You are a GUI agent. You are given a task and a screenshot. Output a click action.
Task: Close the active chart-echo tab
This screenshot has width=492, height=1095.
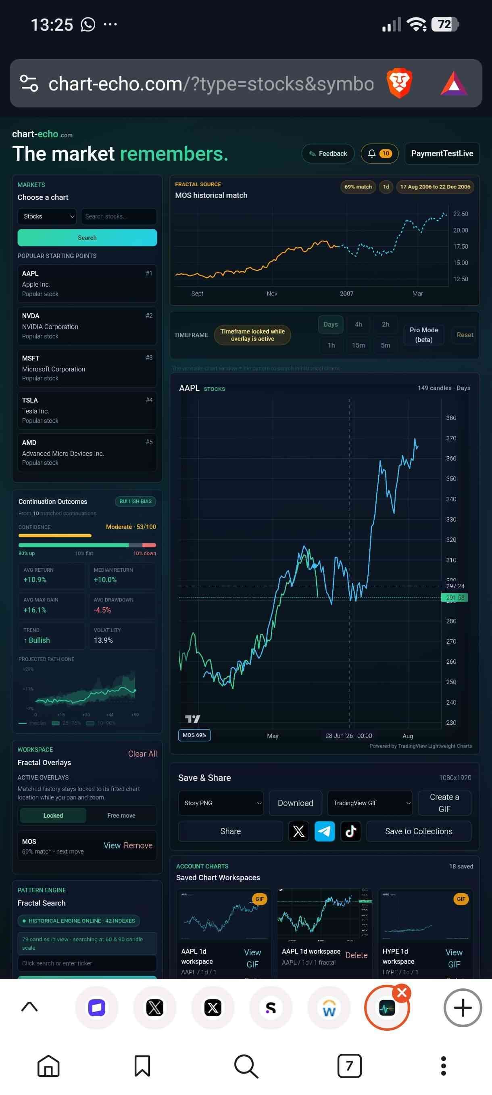(402, 993)
